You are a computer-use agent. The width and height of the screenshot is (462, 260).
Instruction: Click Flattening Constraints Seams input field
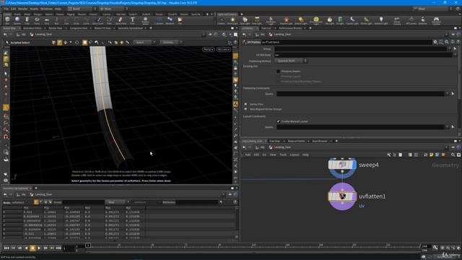(360, 94)
